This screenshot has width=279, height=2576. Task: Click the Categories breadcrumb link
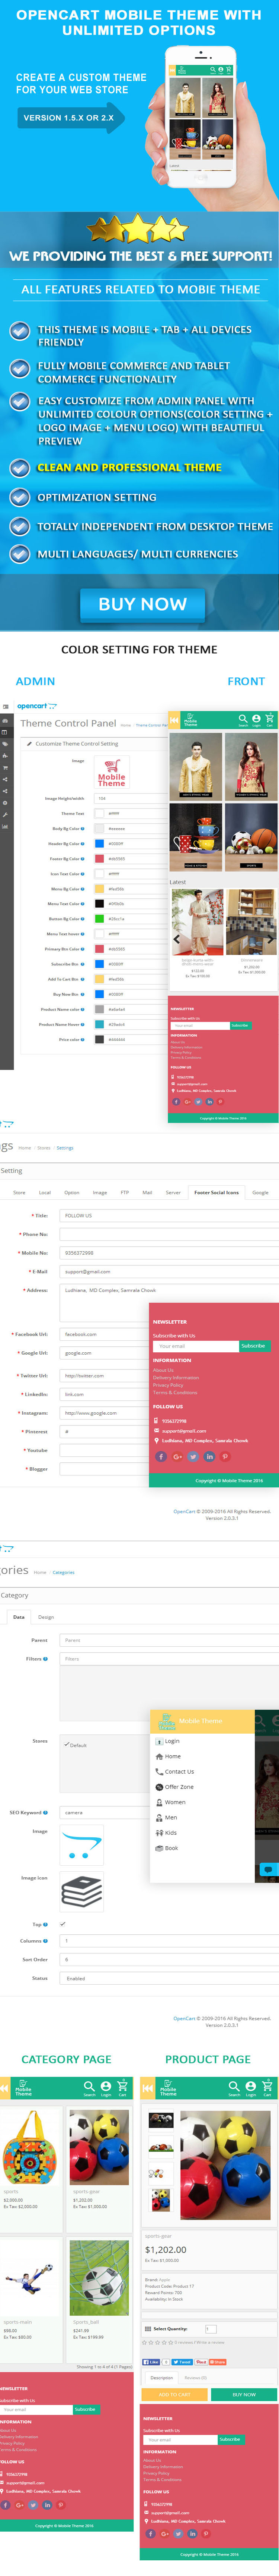coord(63,1573)
